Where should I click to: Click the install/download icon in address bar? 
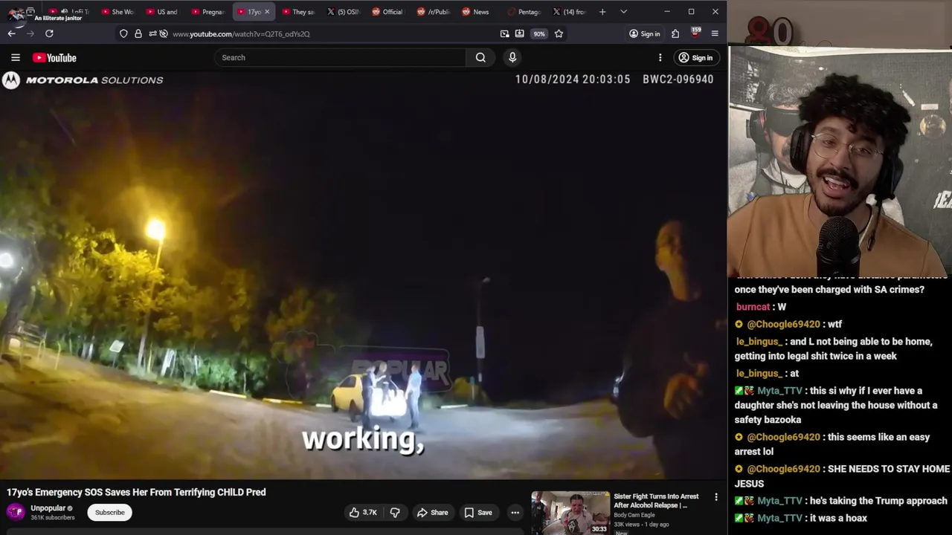click(x=519, y=33)
